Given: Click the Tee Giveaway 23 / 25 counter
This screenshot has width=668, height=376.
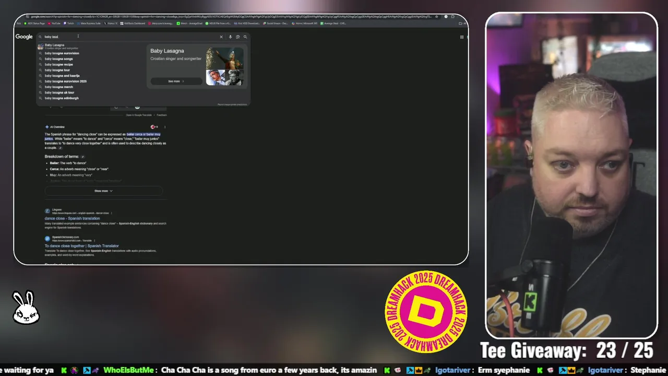Looking at the screenshot, I should click(567, 350).
